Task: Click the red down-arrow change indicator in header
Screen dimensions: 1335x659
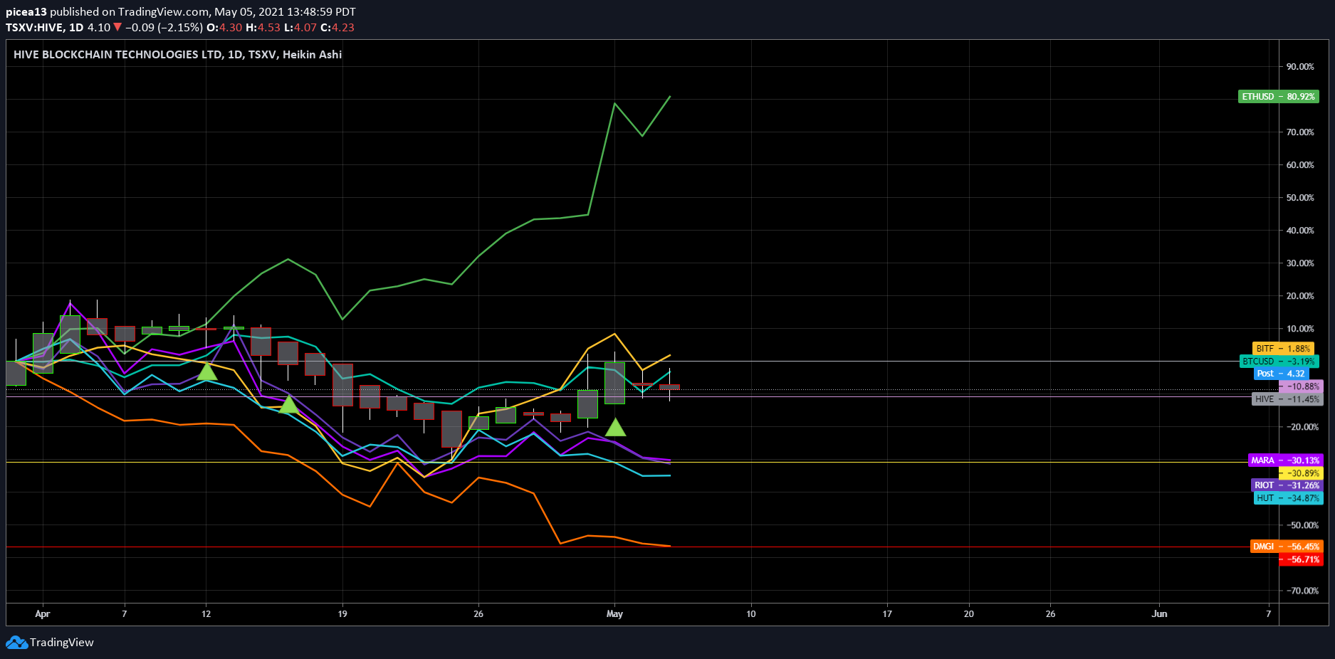Action: [x=117, y=28]
